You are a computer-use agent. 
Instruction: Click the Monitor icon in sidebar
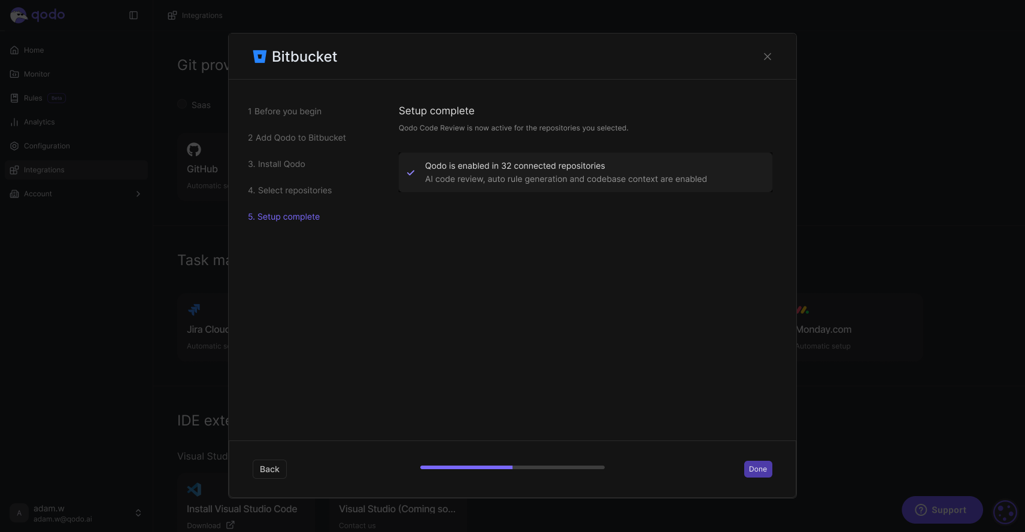coord(14,74)
